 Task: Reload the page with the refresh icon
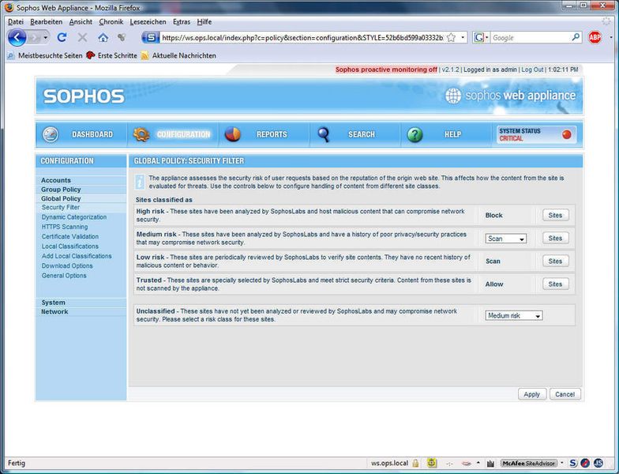pyautogui.click(x=62, y=38)
